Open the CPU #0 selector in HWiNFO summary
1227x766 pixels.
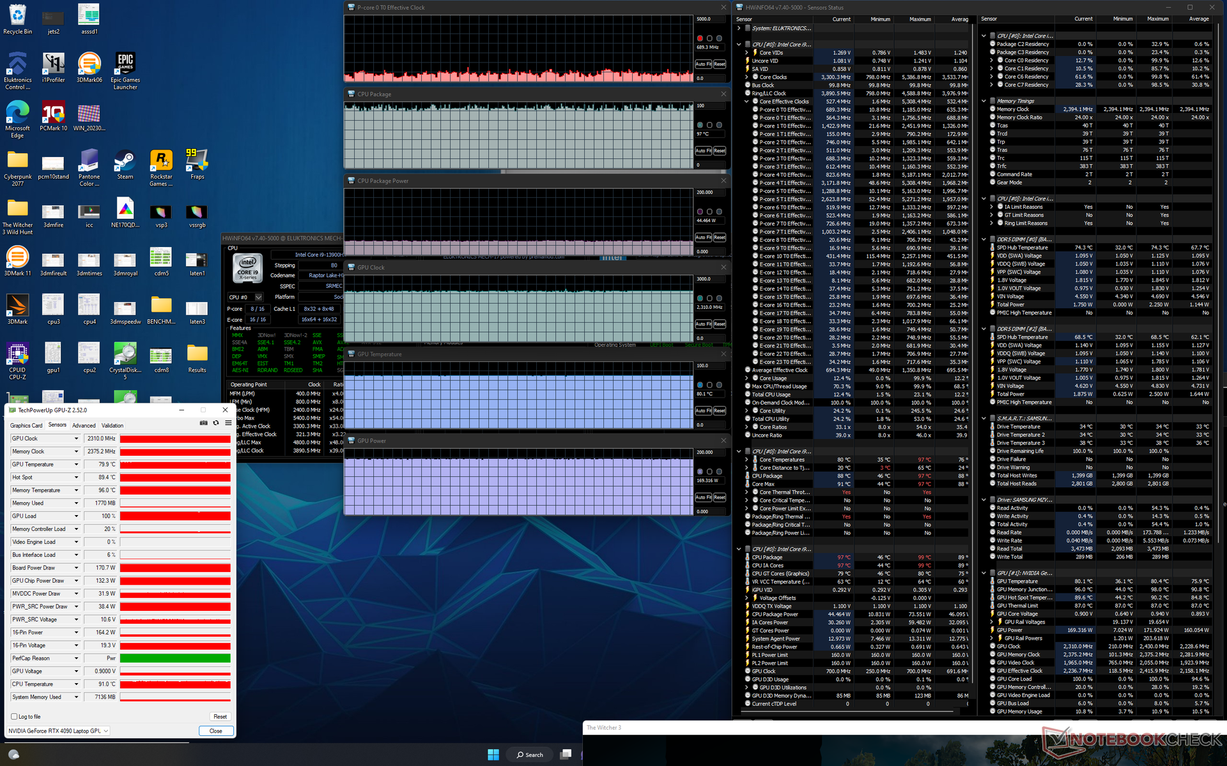(245, 297)
